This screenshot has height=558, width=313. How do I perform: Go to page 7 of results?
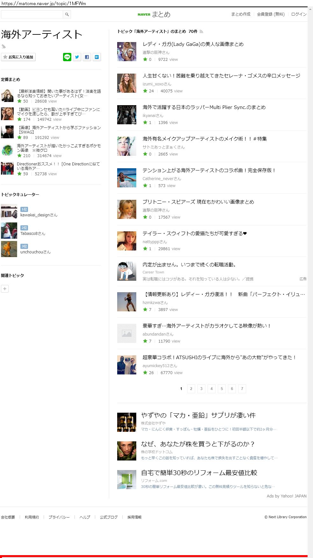[x=242, y=389]
